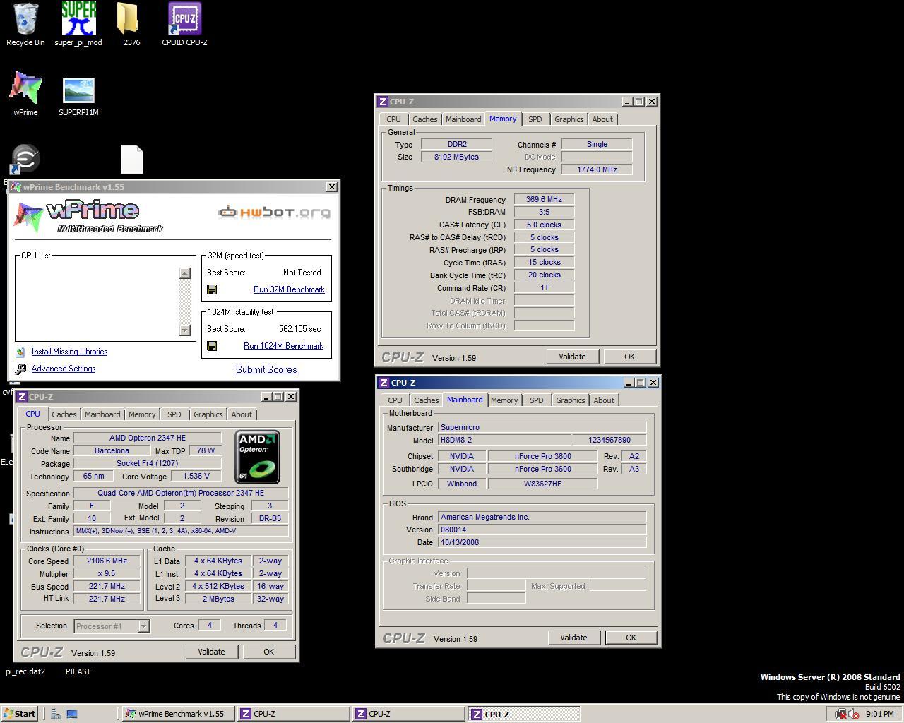Open SPD tab in CPU window
Image resolution: width=904 pixels, height=723 pixels.
[174, 414]
